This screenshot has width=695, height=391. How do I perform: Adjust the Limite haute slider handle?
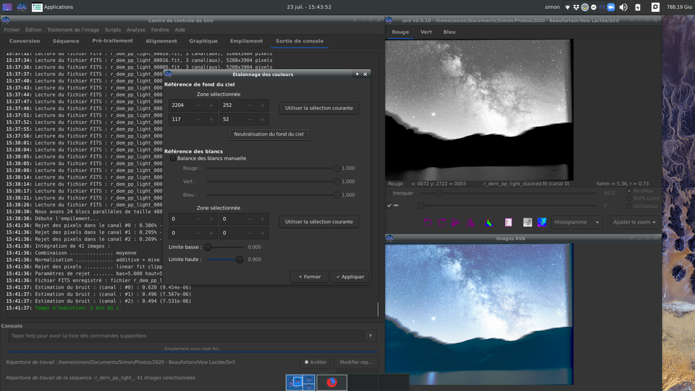pos(240,260)
